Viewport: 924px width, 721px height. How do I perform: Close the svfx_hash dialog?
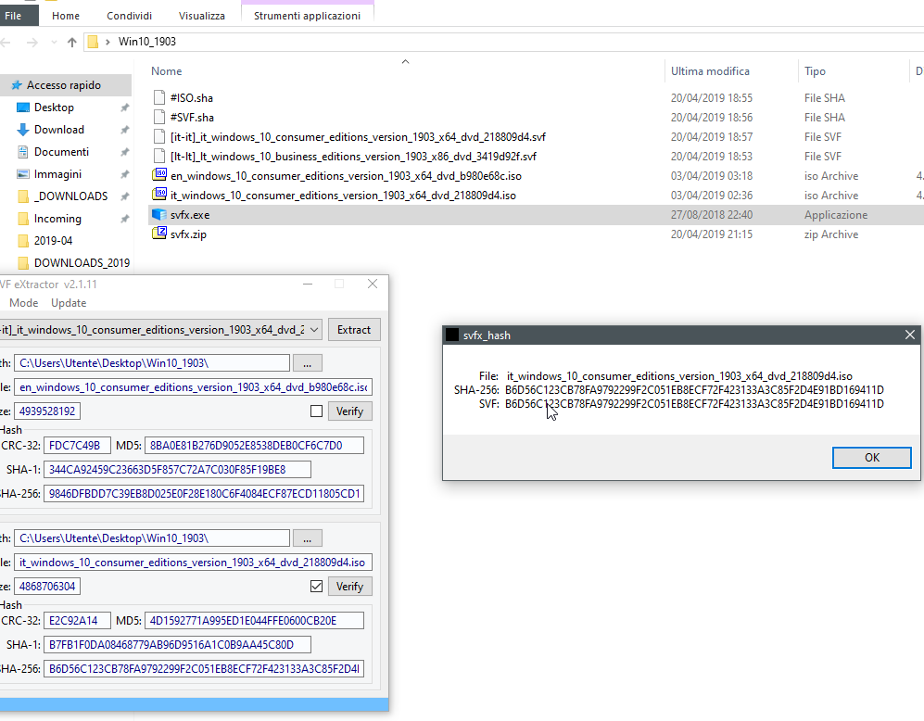(910, 335)
